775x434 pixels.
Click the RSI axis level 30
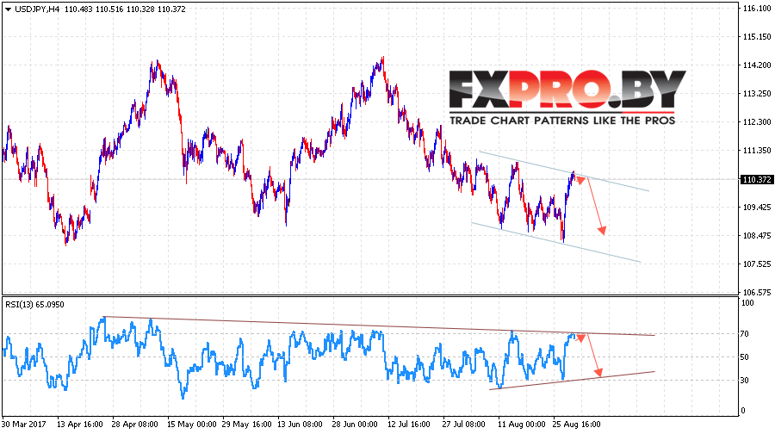pyautogui.click(x=744, y=380)
